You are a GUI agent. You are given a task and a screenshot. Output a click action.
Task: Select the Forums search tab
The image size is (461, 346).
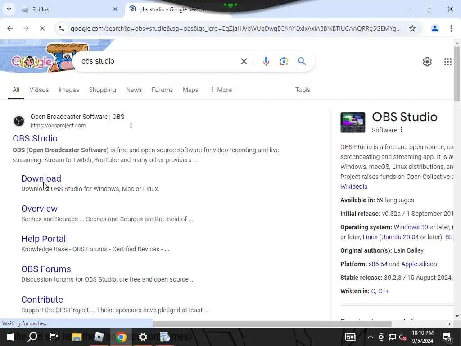tap(162, 90)
